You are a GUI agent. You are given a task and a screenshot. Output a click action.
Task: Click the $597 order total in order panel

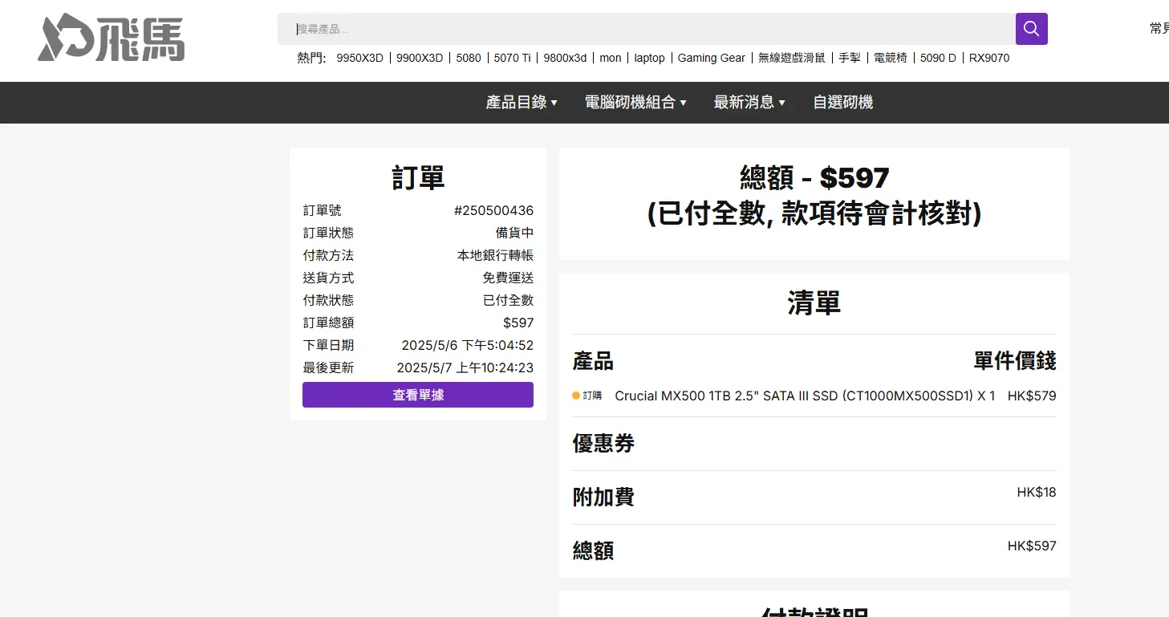pos(518,323)
